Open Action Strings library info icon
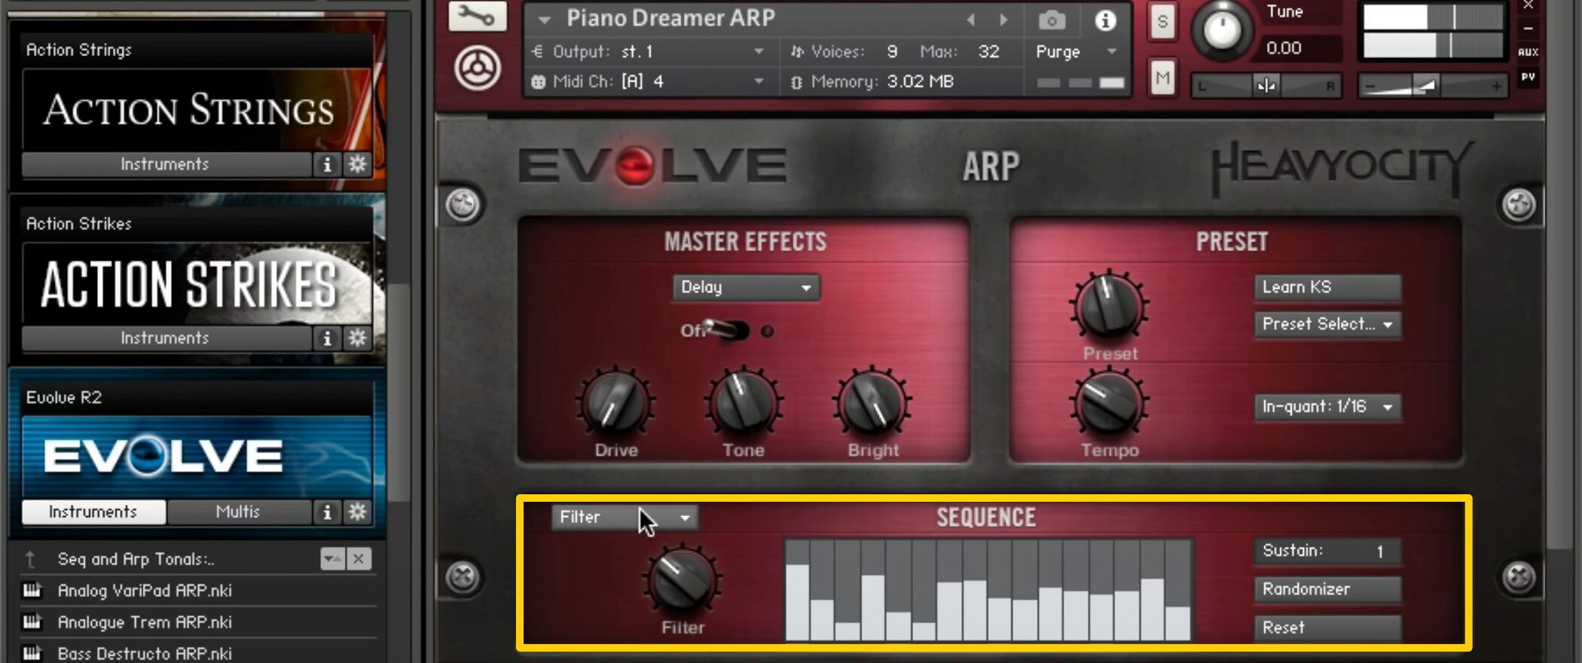This screenshot has height=663, width=1582. tap(327, 164)
